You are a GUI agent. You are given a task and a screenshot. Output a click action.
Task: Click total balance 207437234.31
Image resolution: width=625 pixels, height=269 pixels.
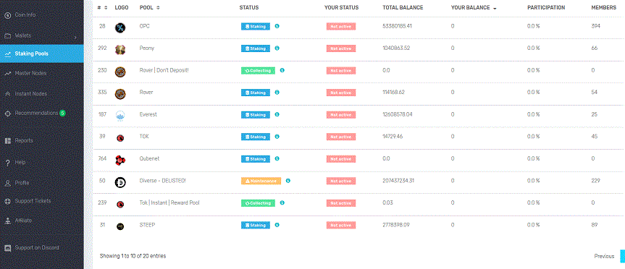pos(398,181)
